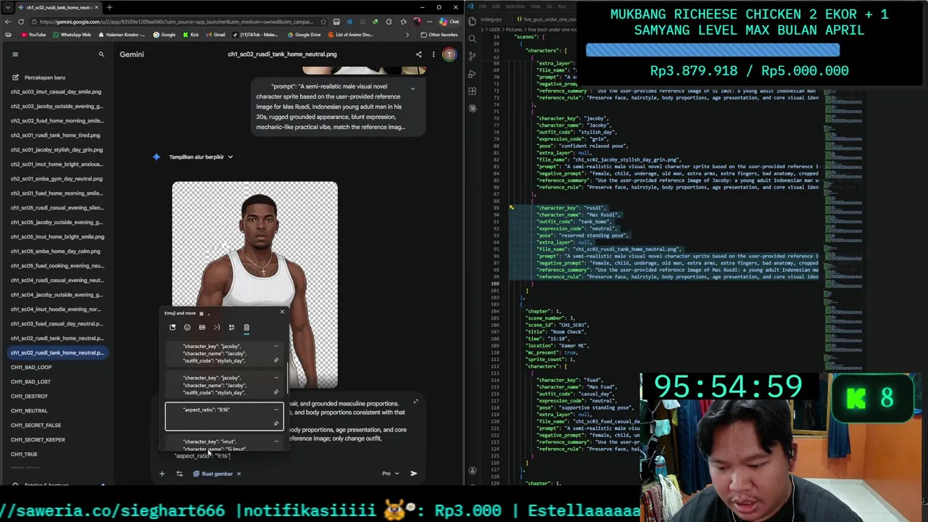Open VS Code Explorer view icon
The height and width of the screenshot is (522, 928).
473,21
